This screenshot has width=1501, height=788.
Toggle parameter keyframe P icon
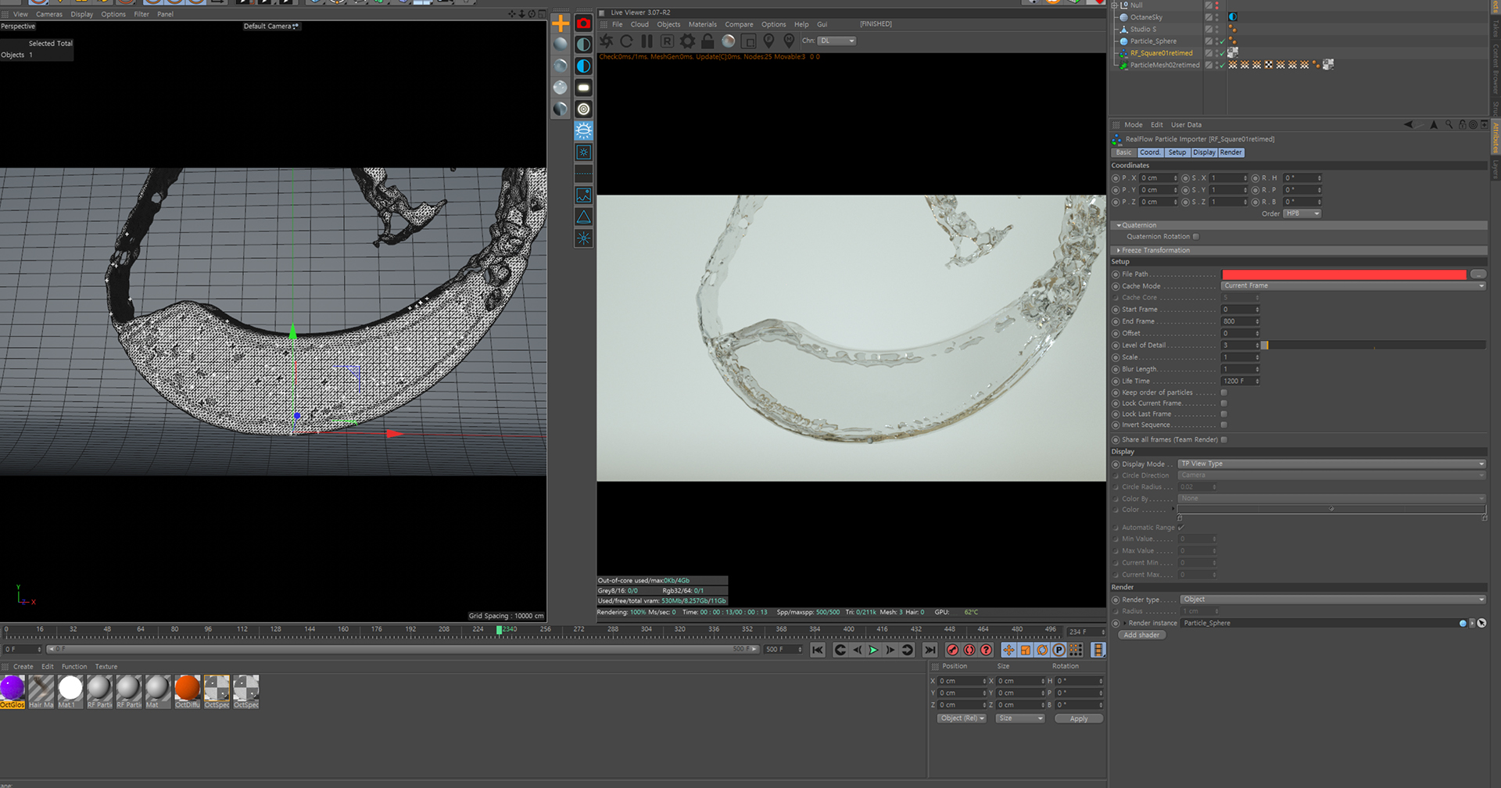coord(1059,650)
